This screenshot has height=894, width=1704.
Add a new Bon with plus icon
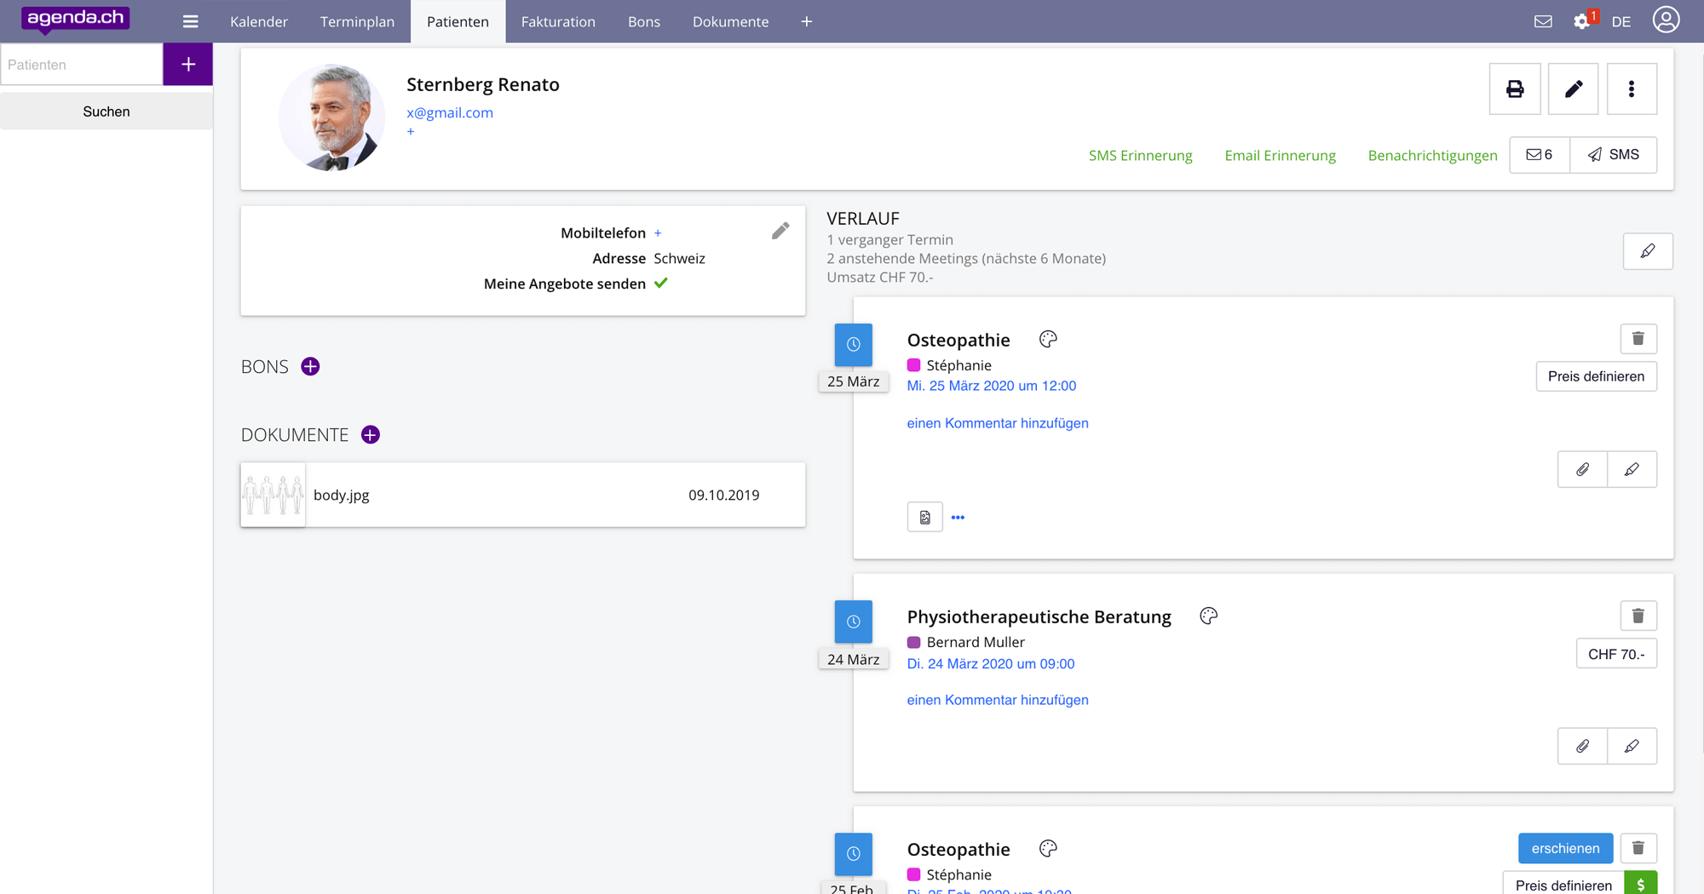pos(310,366)
